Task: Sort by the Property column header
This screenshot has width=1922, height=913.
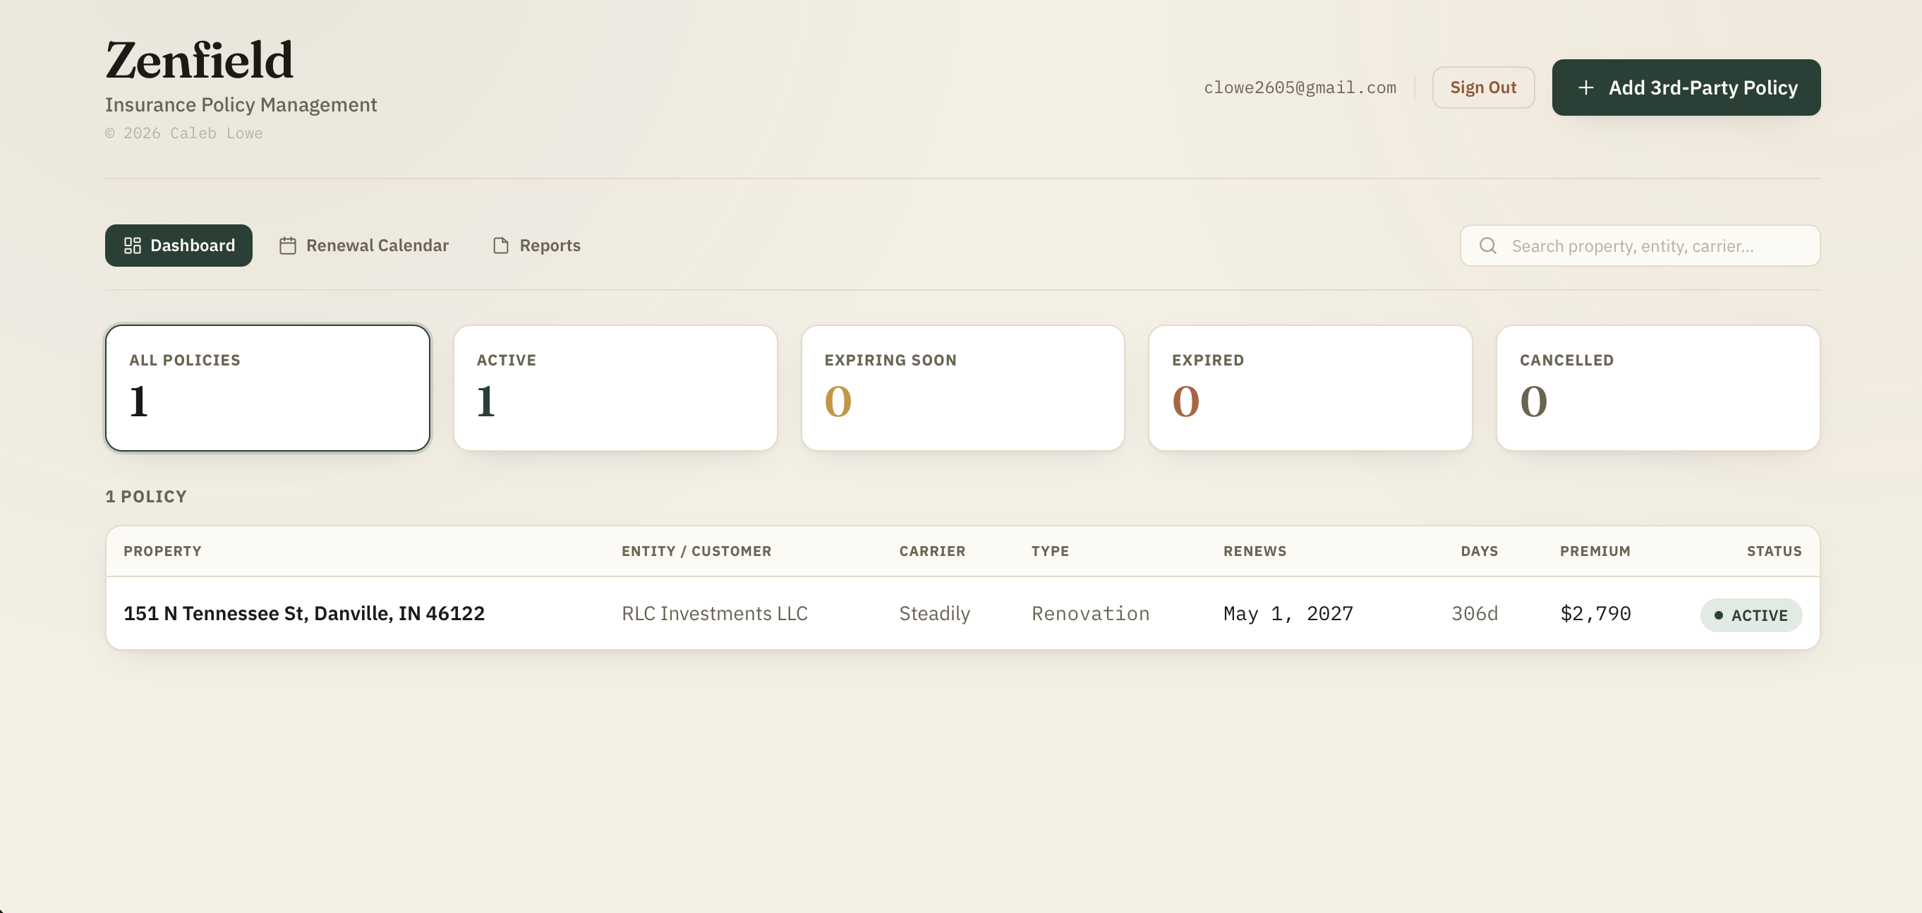Action: [x=163, y=550]
